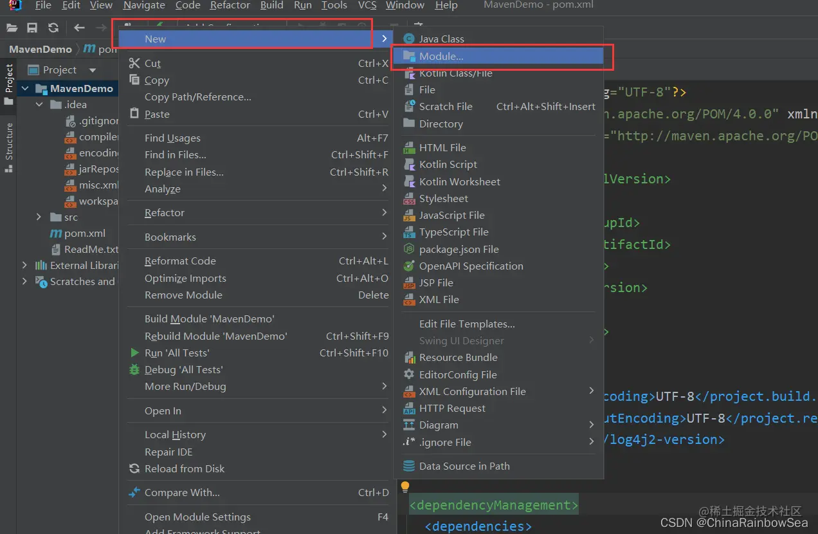Click the Open folder toolbar icon
Image resolution: width=818 pixels, height=534 pixels.
point(12,28)
